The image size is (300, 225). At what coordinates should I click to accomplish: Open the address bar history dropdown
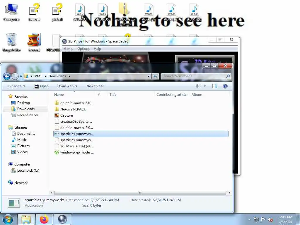tap(149, 76)
